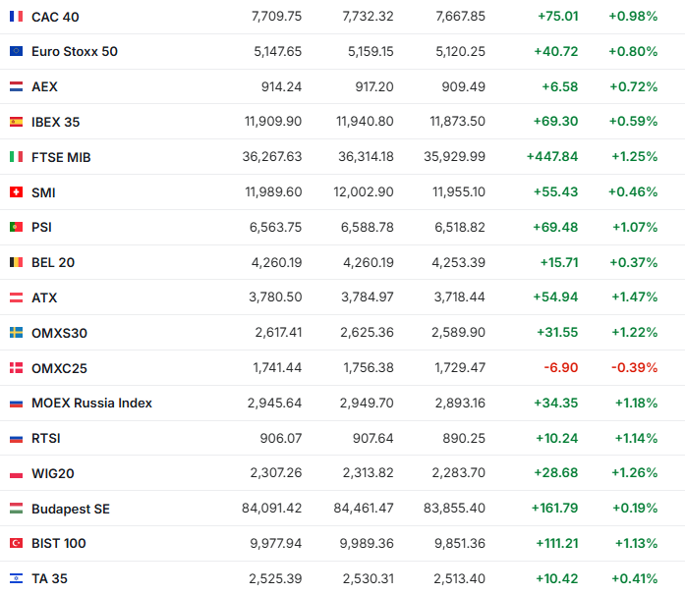Image resolution: width=685 pixels, height=594 pixels.
Task: Click the Israel flag next to TA 35
Action: [x=16, y=578]
